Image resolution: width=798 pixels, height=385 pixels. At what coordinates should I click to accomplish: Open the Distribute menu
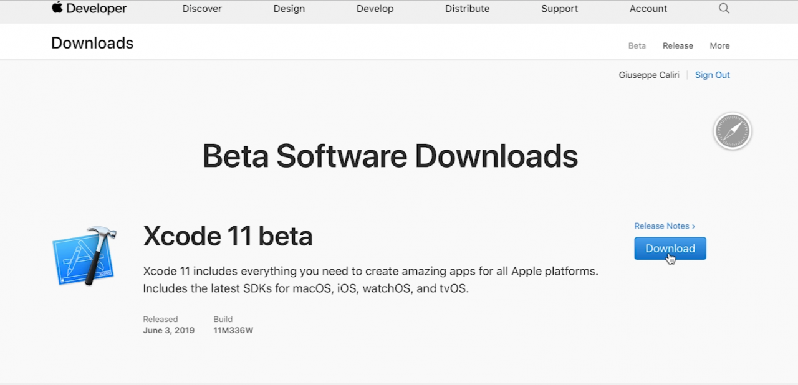click(x=467, y=9)
